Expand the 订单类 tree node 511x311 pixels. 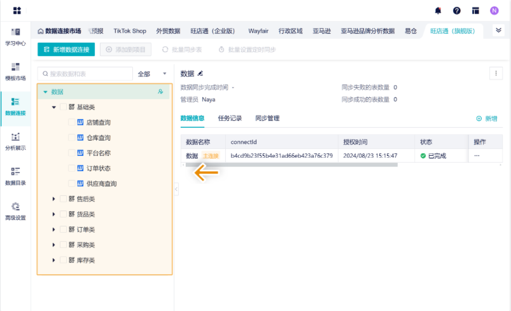click(53, 229)
